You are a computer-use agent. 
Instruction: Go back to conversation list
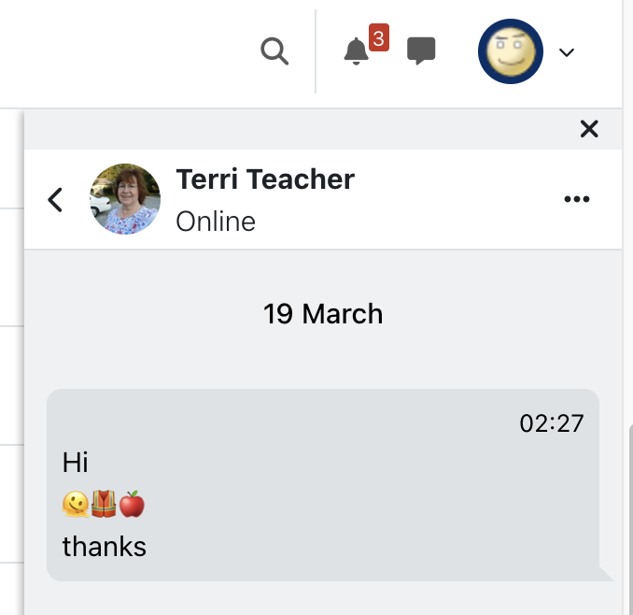pyautogui.click(x=55, y=200)
